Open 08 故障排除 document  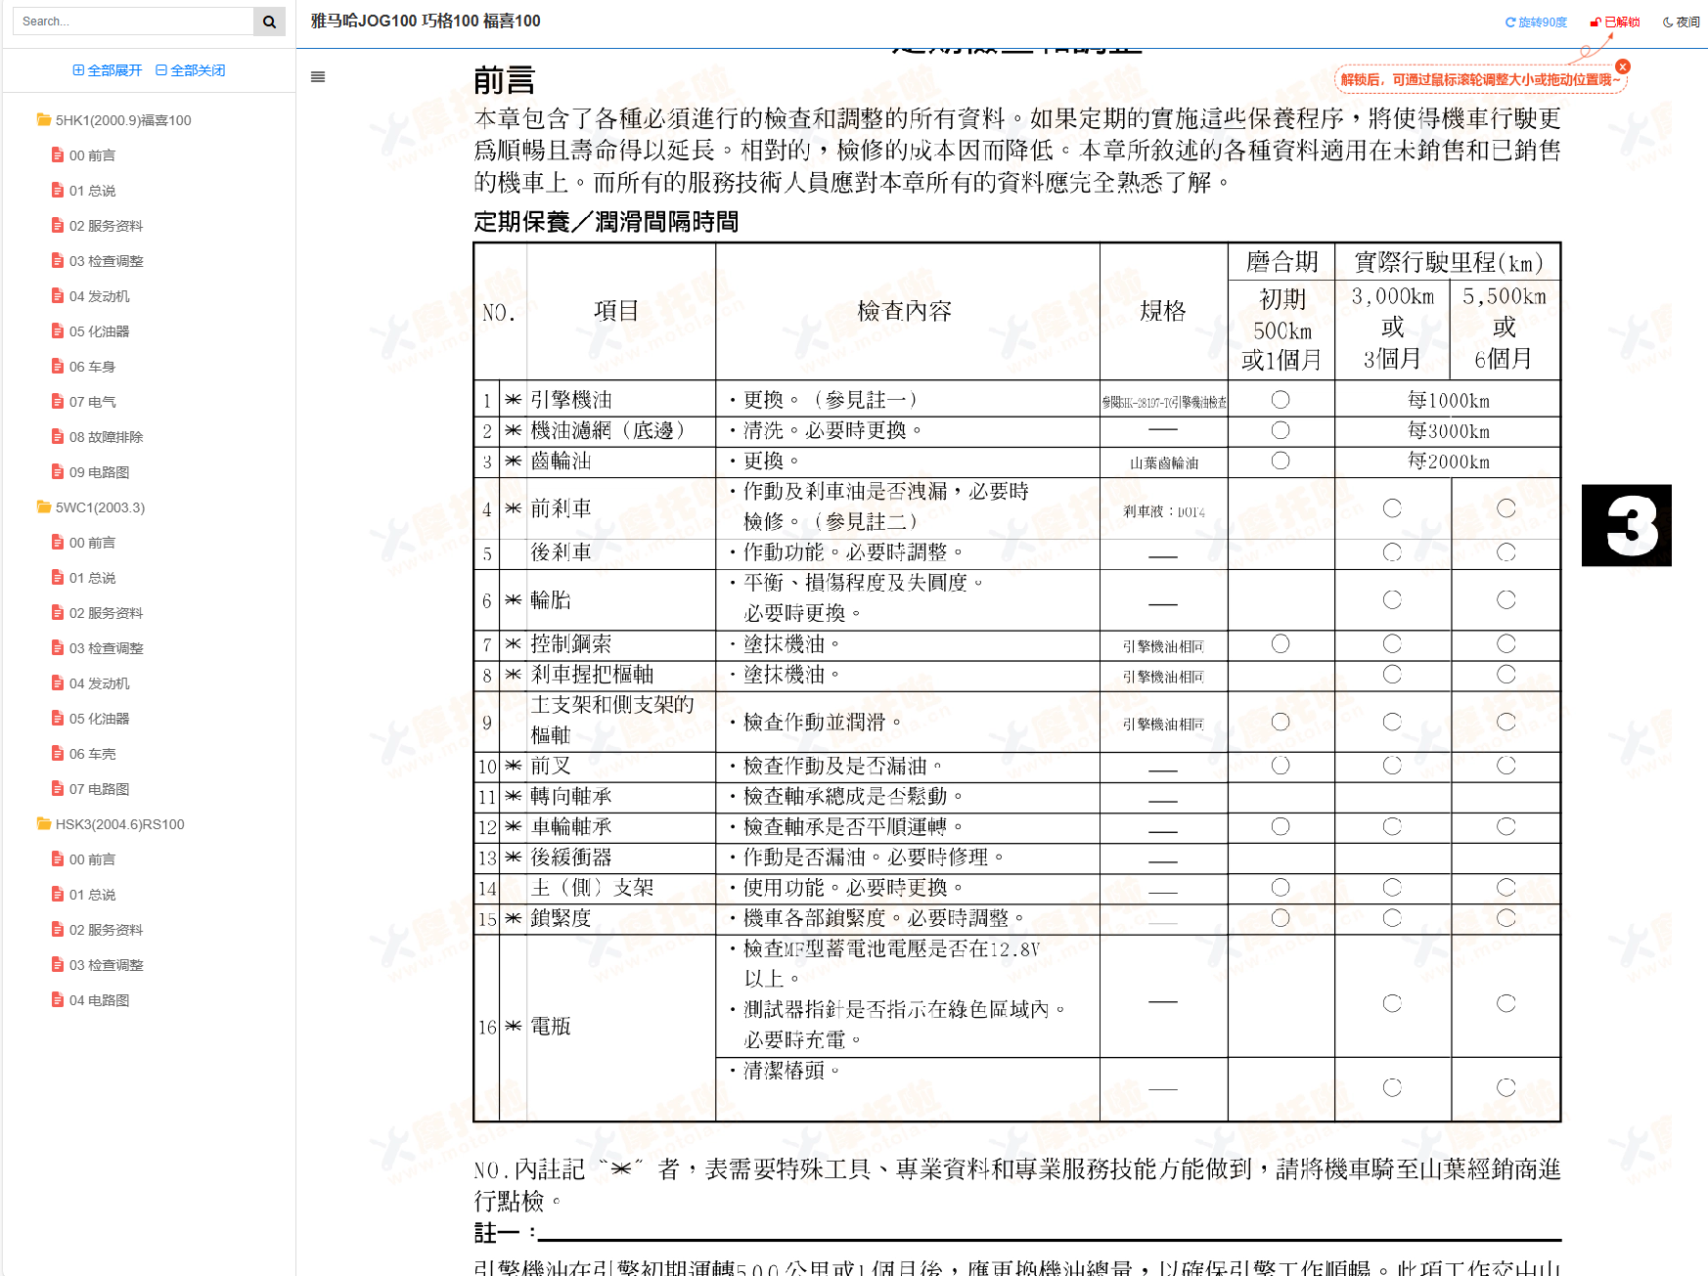pos(98,437)
